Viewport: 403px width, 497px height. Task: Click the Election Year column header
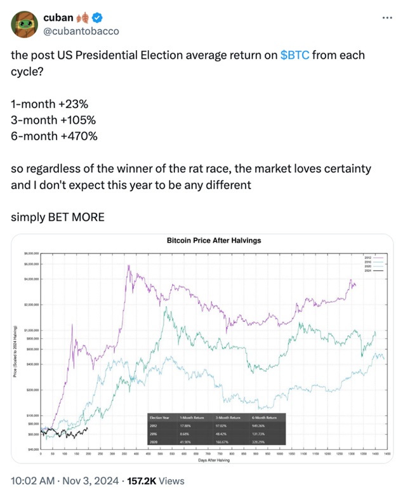tap(159, 418)
